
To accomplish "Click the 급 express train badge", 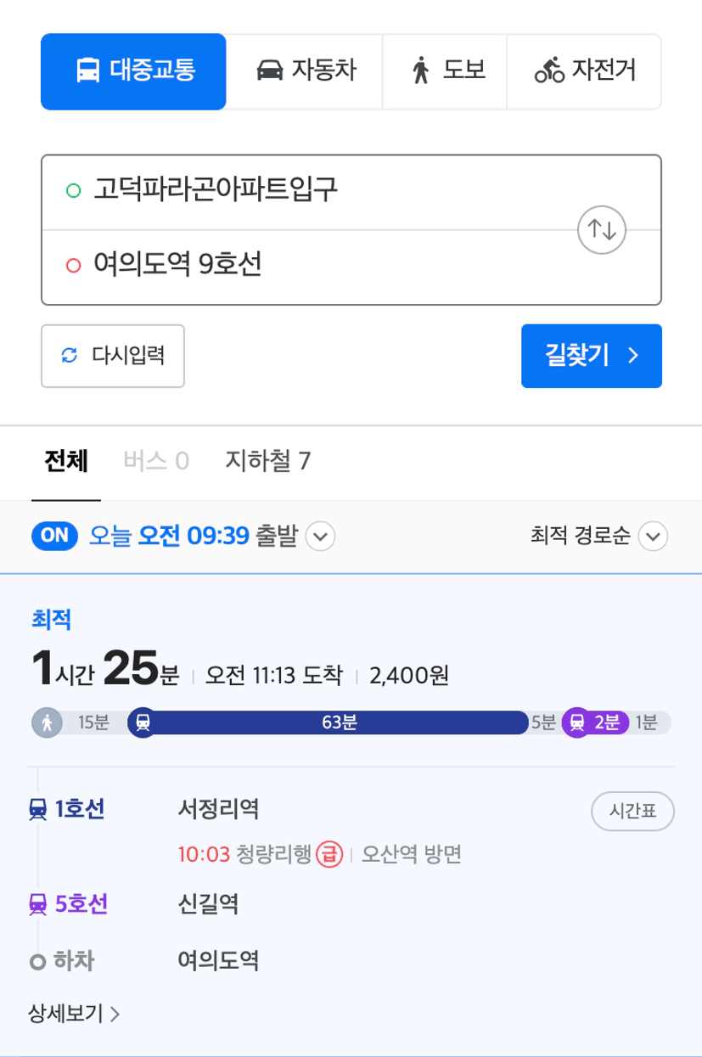I will click(x=329, y=854).
